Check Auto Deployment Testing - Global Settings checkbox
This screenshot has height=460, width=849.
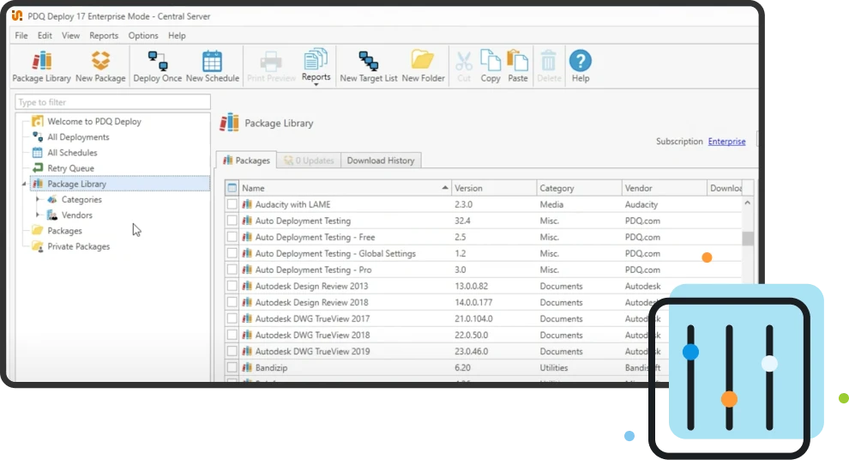(x=232, y=253)
